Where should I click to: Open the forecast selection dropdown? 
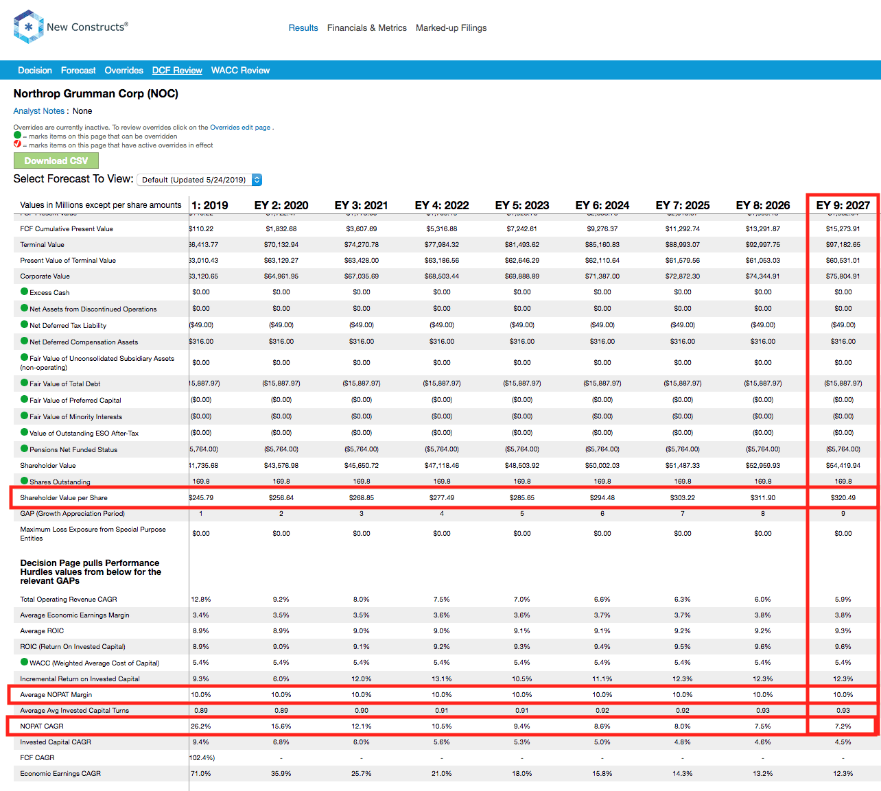pos(200,180)
